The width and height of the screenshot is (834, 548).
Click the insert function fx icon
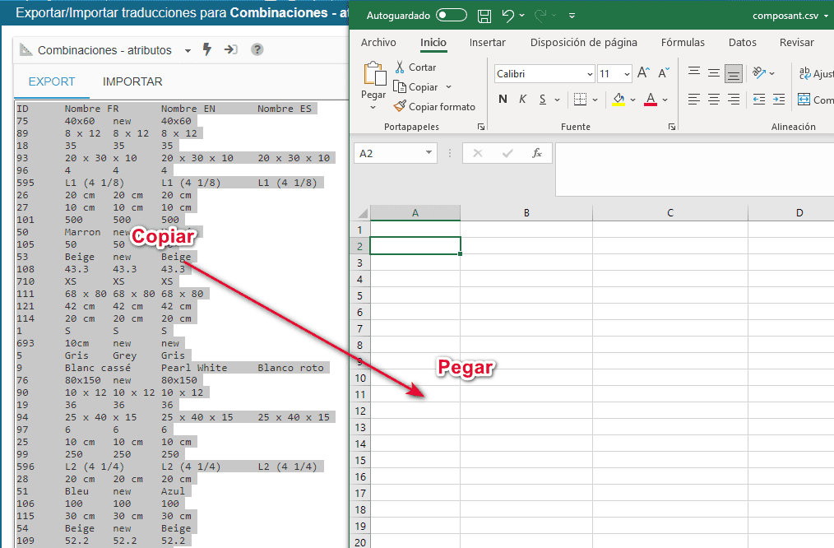point(537,153)
